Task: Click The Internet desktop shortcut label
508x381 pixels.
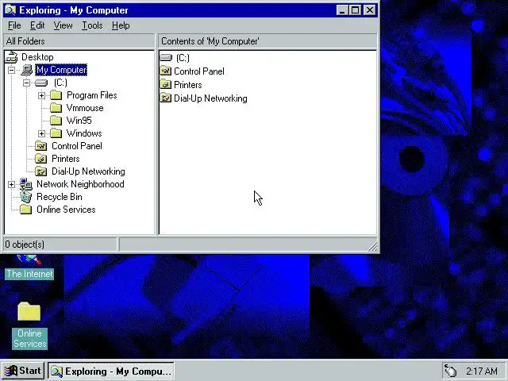Action: tap(29, 274)
